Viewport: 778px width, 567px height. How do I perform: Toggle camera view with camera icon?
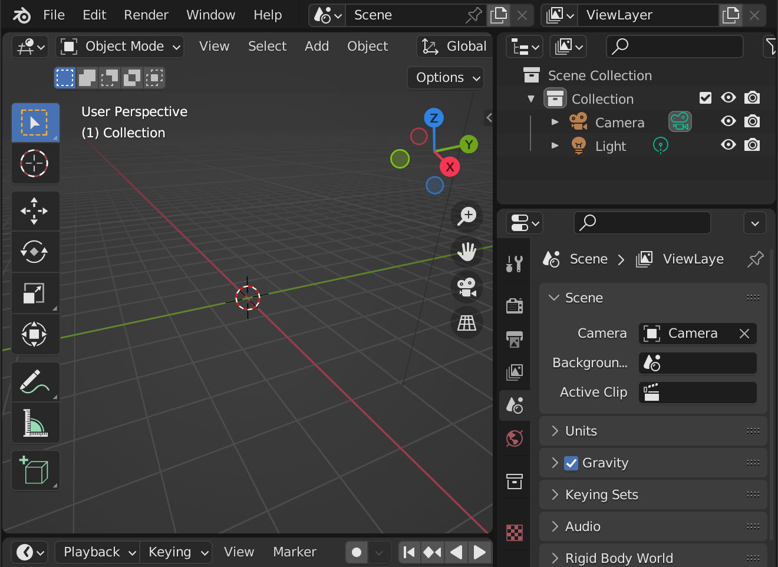(x=467, y=288)
